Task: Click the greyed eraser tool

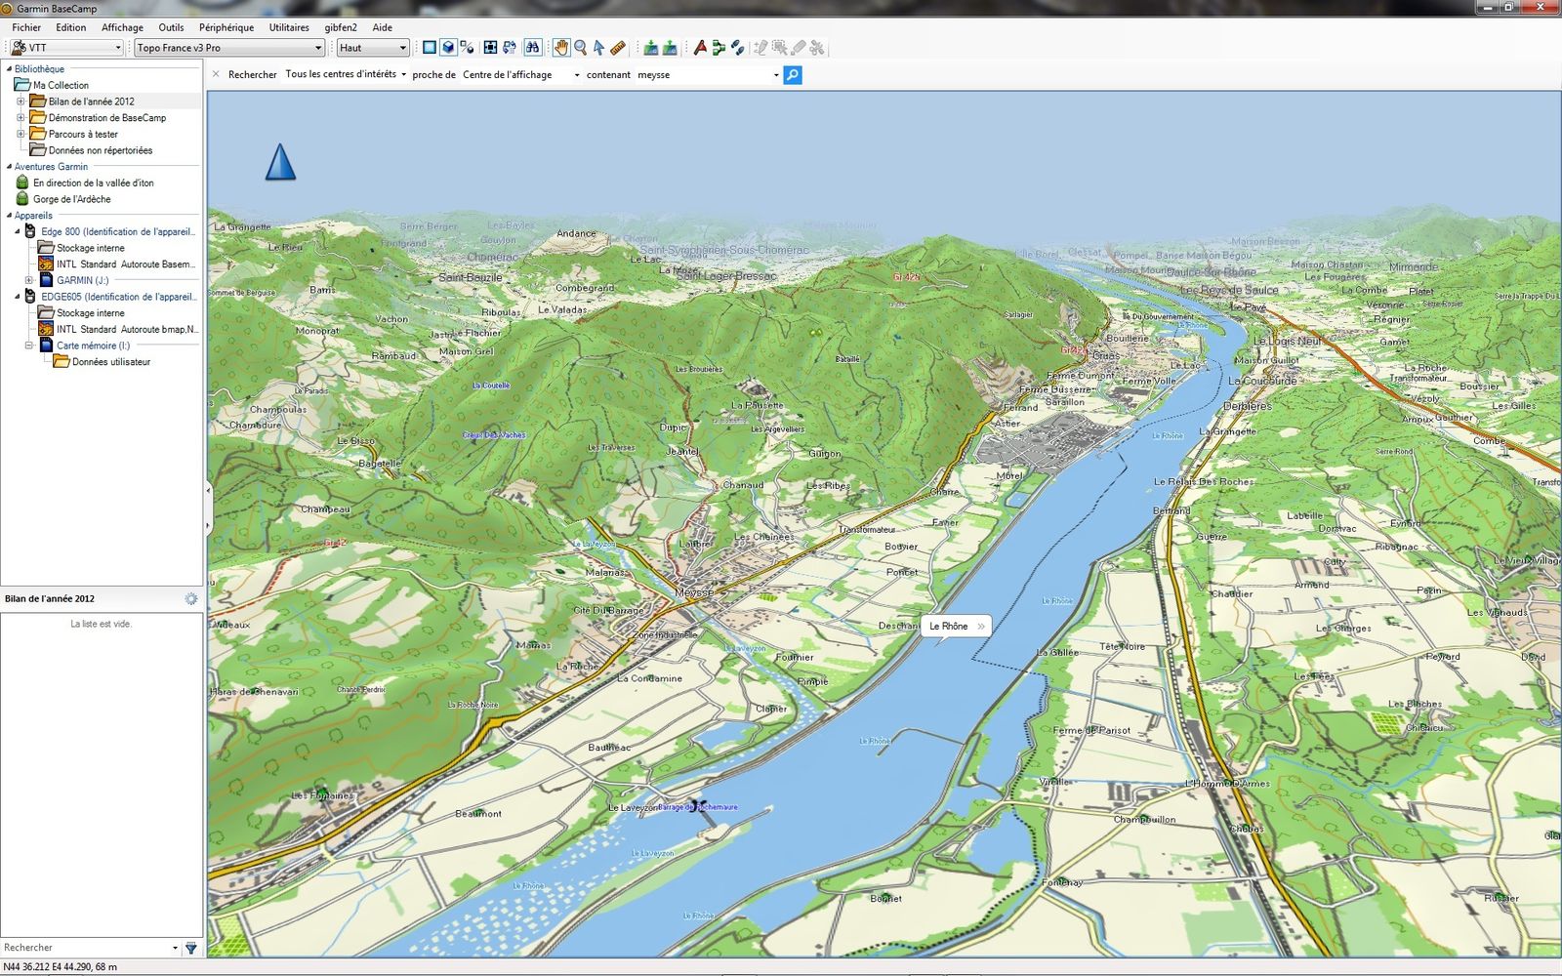Action: [798, 47]
